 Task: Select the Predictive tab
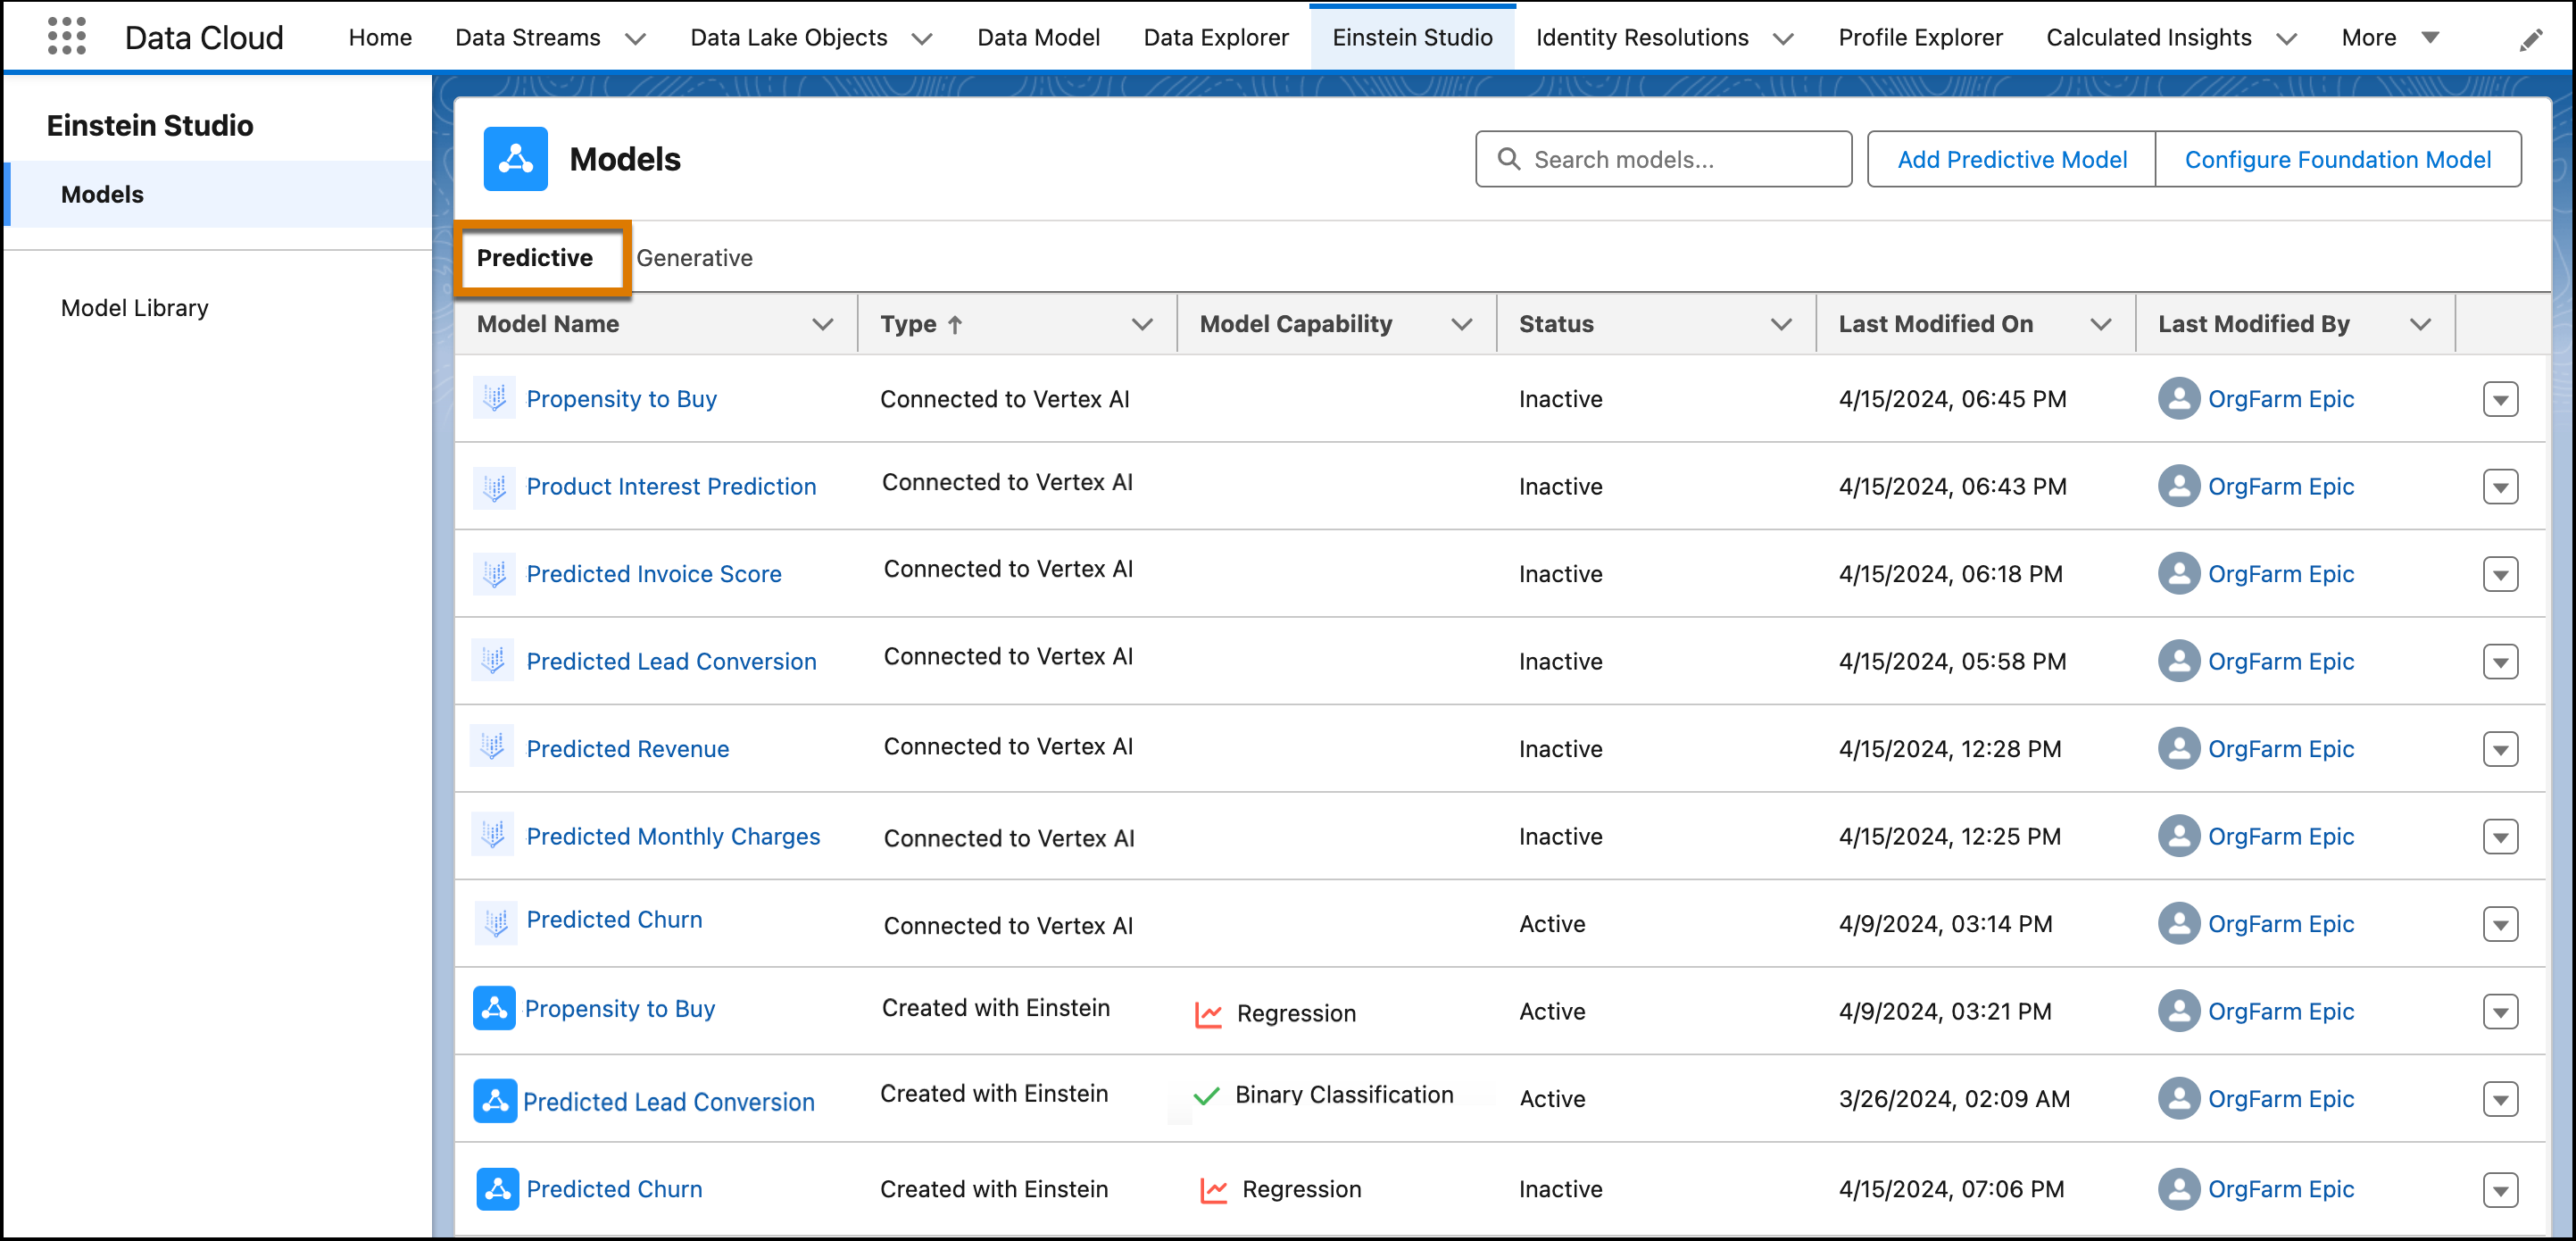click(x=535, y=258)
